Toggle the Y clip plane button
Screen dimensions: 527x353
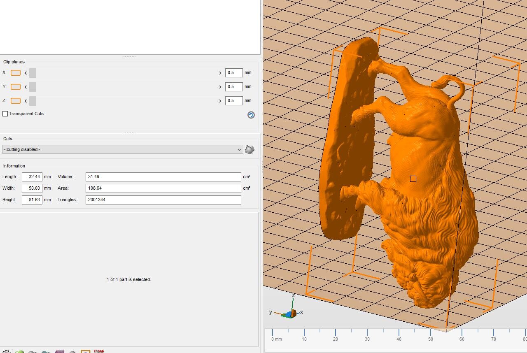(x=16, y=87)
